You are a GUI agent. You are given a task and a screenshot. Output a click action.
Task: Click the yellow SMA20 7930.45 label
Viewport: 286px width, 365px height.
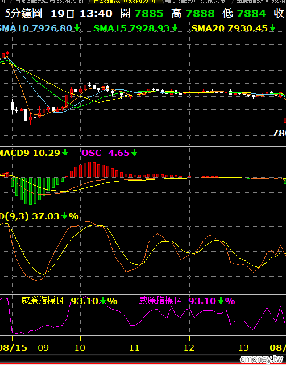pyautogui.click(x=229, y=28)
